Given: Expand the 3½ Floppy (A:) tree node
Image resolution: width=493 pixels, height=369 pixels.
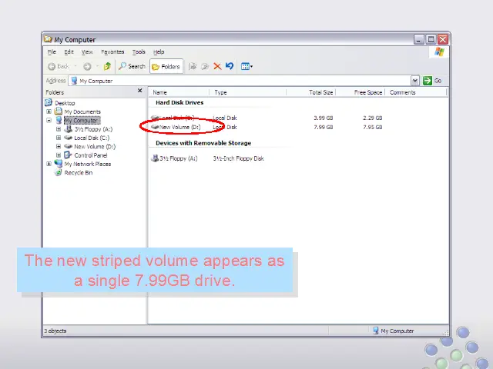Looking at the screenshot, I should (x=59, y=129).
